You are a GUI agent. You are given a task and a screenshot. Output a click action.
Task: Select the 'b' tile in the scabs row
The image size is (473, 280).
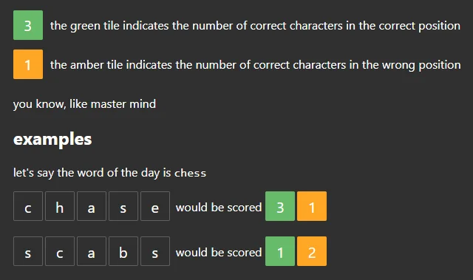click(x=123, y=251)
